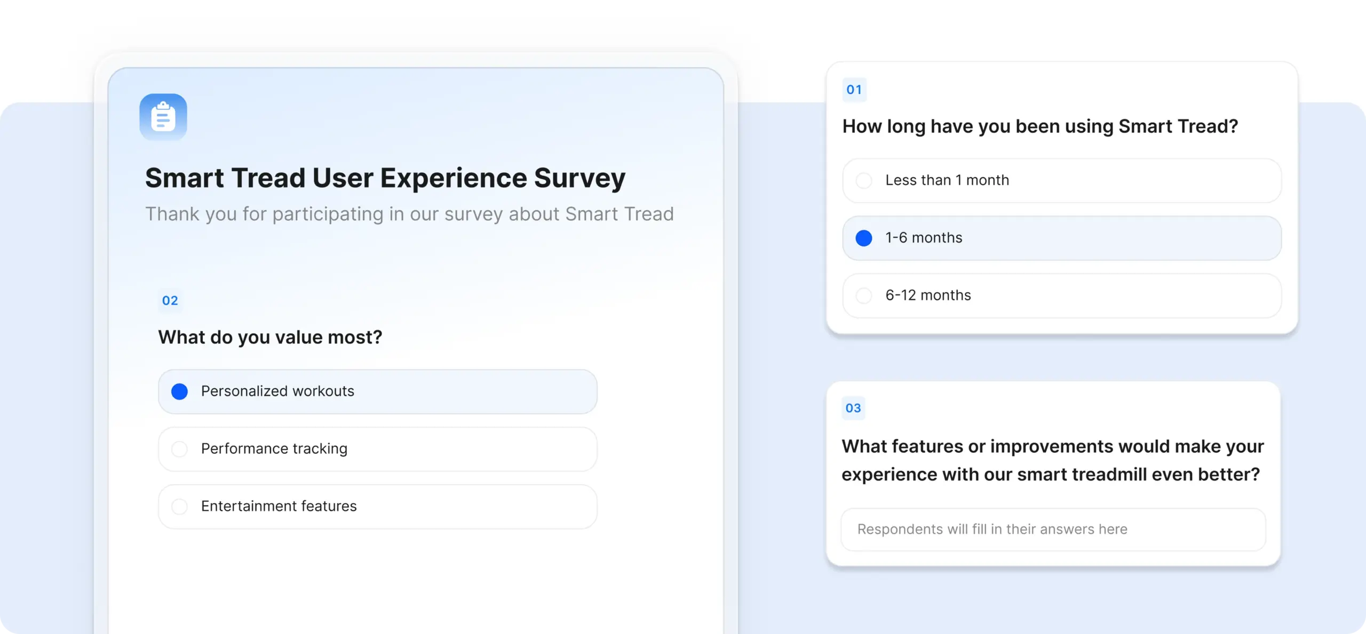Viewport: 1366px width, 634px height.
Task: Click the 01 question number badge
Action: [854, 90]
